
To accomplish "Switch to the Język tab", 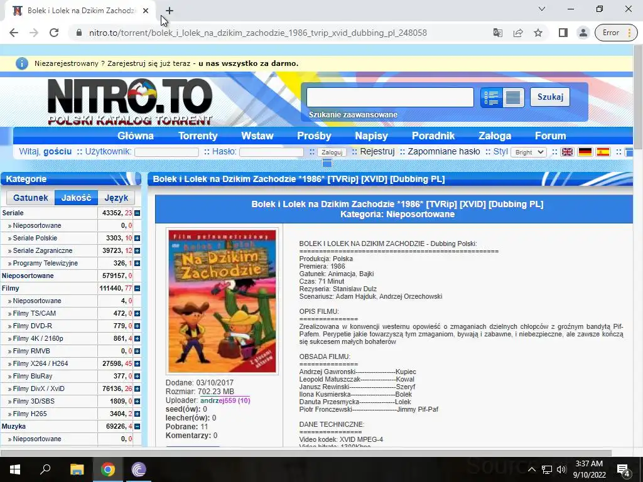I will (x=116, y=198).
